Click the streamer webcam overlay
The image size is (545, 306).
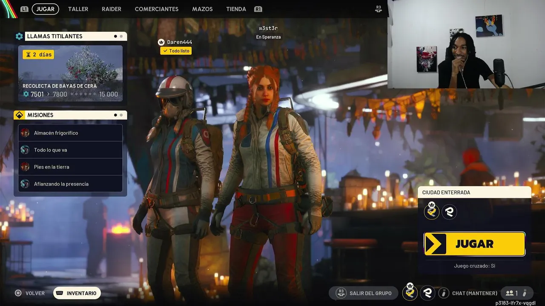(x=466, y=44)
